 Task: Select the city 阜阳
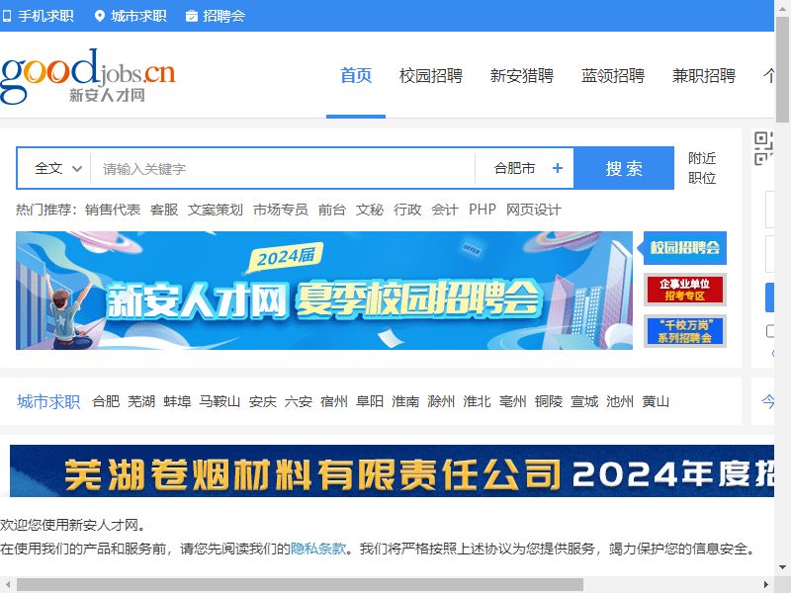click(x=370, y=402)
